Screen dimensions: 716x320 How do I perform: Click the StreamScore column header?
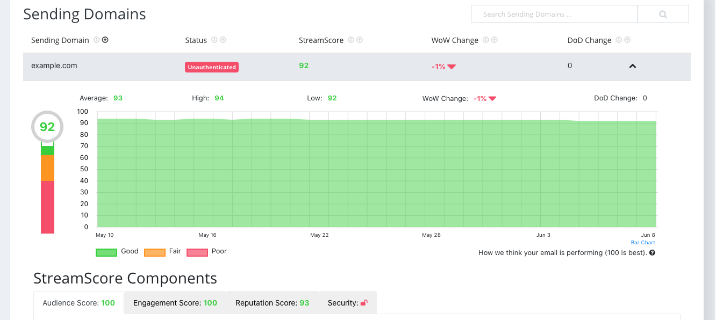click(x=321, y=40)
